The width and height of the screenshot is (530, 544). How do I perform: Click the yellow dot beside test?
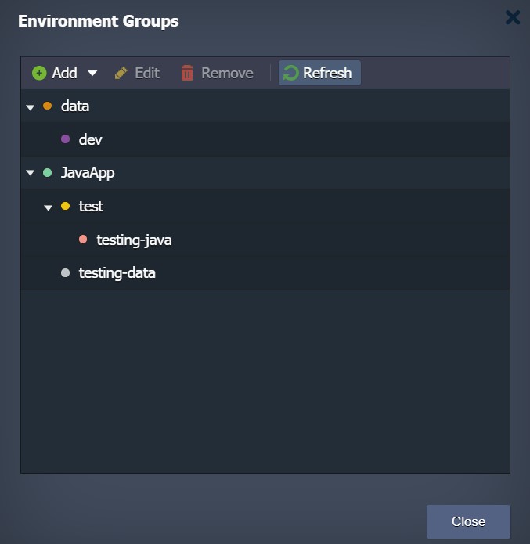coord(65,206)
